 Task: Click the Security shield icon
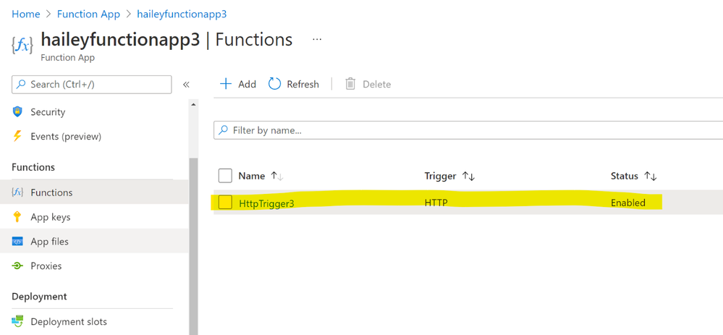[17, 112]
